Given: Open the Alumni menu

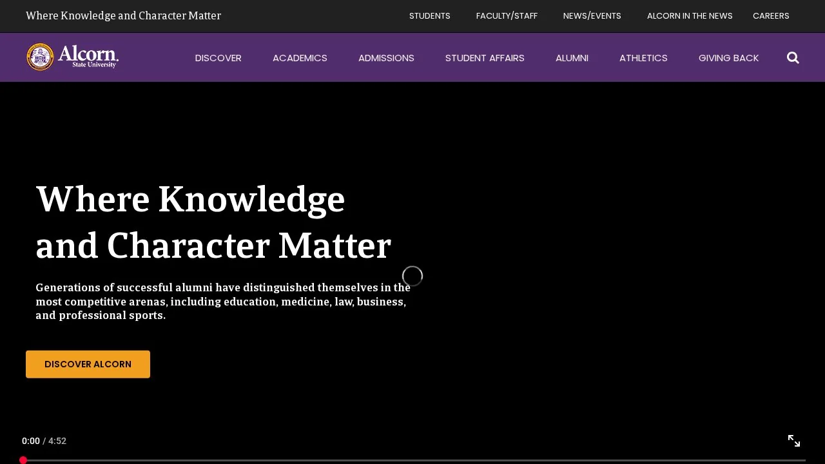Looking at the screenshot, I should (x=572, y=58).
